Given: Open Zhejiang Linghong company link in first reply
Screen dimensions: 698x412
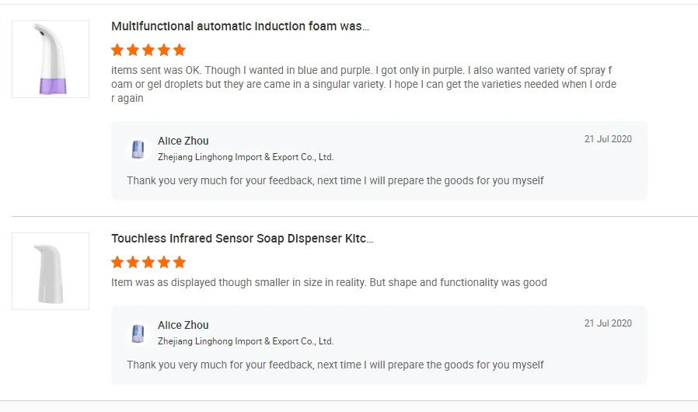Looking at the screenshot, I should 246,157.
